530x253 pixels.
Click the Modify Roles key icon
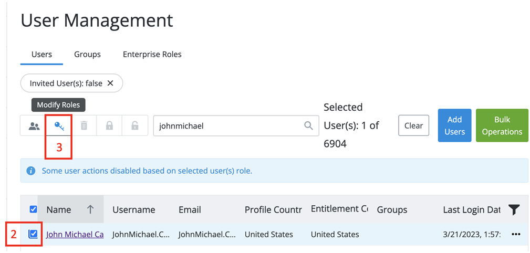tap(59, 126)
